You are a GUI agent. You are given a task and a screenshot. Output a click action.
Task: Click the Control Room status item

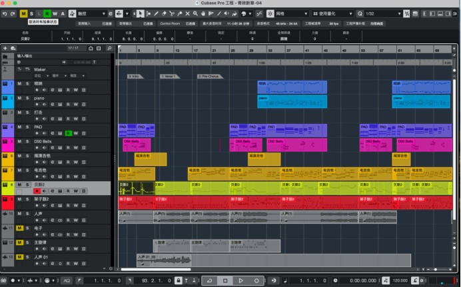coord(170,23)
